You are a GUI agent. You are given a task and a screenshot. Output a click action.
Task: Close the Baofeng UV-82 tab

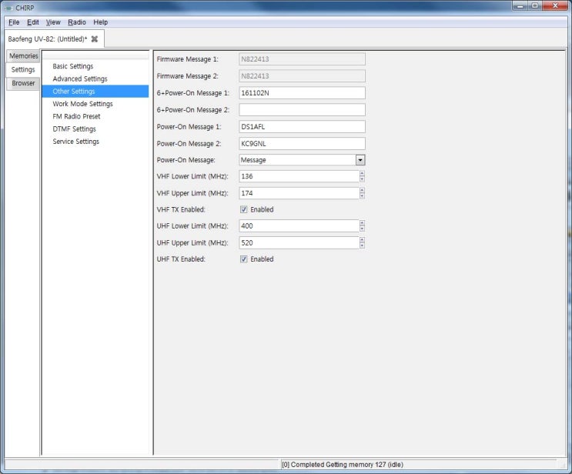[x=95, y=39]
